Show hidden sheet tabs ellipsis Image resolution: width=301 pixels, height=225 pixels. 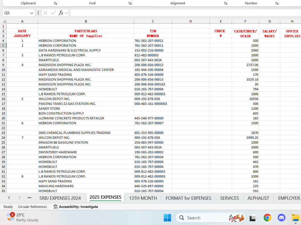29,198
